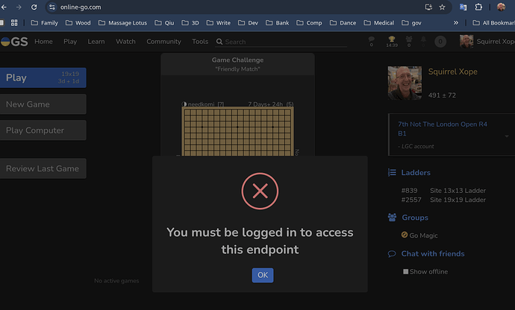
Task: Show more bookmarks with the double chevron
Action: 456,22
